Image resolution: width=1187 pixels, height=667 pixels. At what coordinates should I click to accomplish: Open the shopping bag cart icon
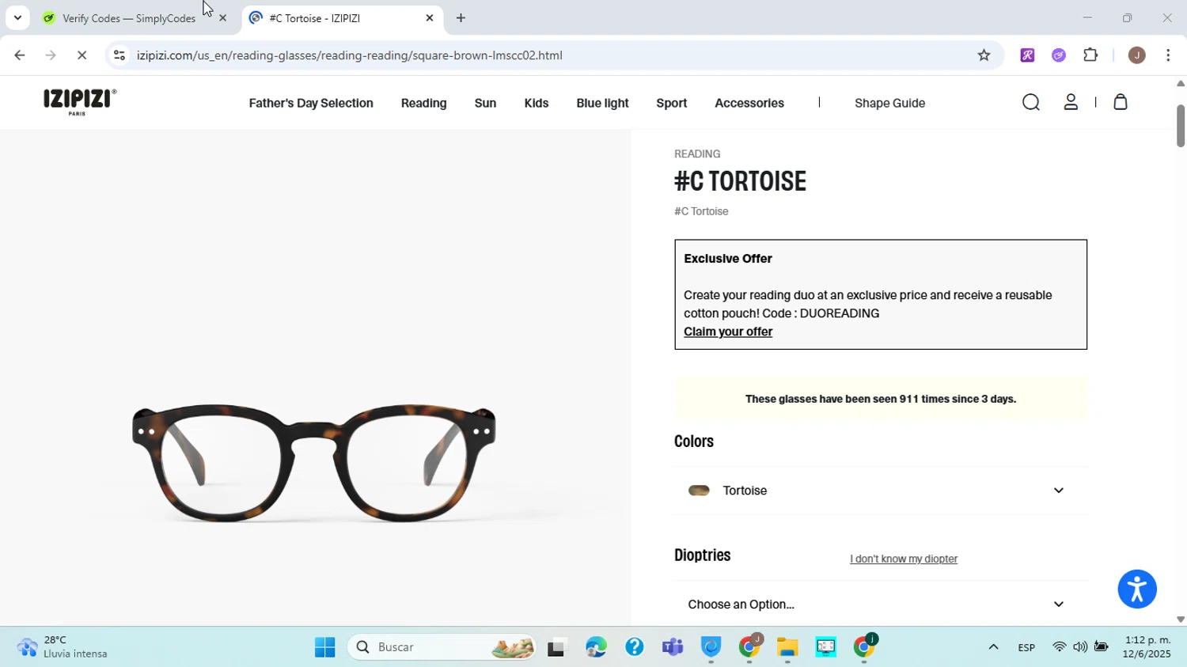point(1121,102)
